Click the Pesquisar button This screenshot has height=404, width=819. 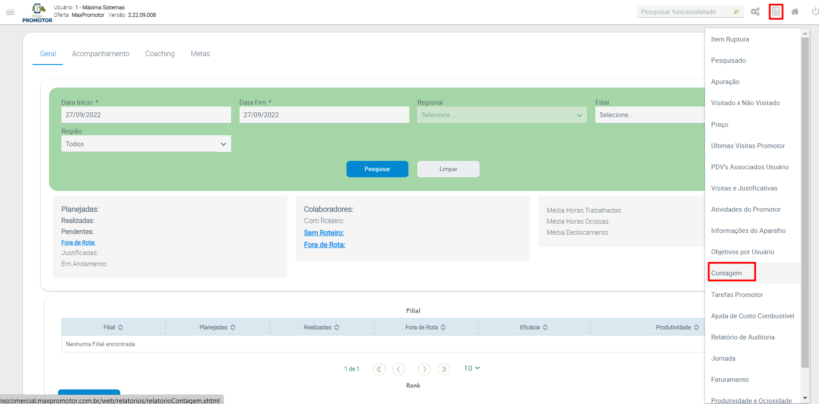click(377, 169)
